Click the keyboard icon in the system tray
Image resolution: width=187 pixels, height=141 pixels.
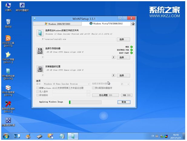[x=157, y=136]
